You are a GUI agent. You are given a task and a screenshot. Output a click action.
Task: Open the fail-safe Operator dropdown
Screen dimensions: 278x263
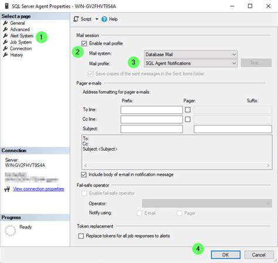(207, 203)
